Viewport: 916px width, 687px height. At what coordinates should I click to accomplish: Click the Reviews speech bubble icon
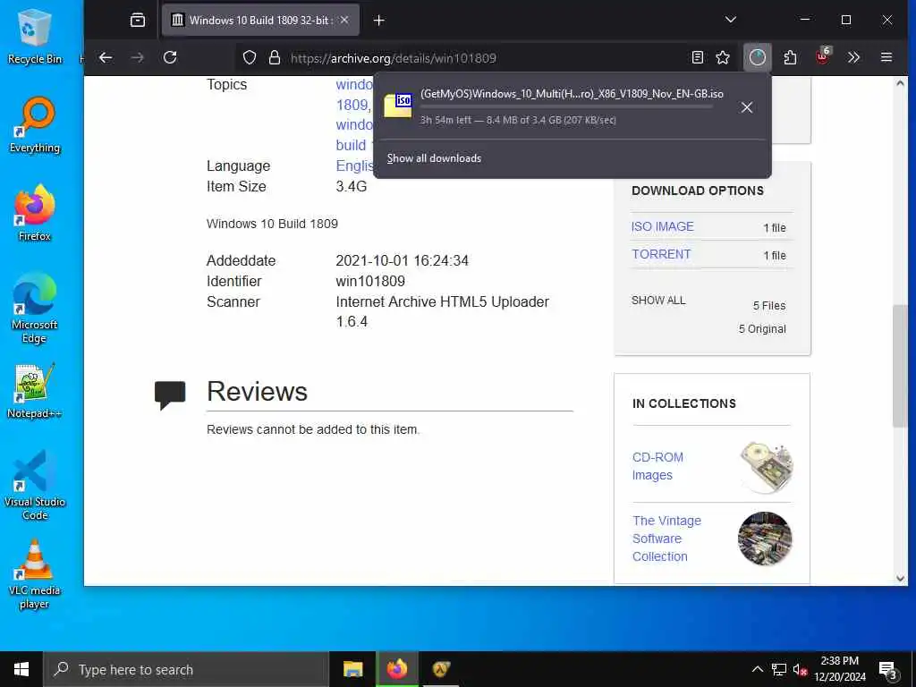(170, 395)
